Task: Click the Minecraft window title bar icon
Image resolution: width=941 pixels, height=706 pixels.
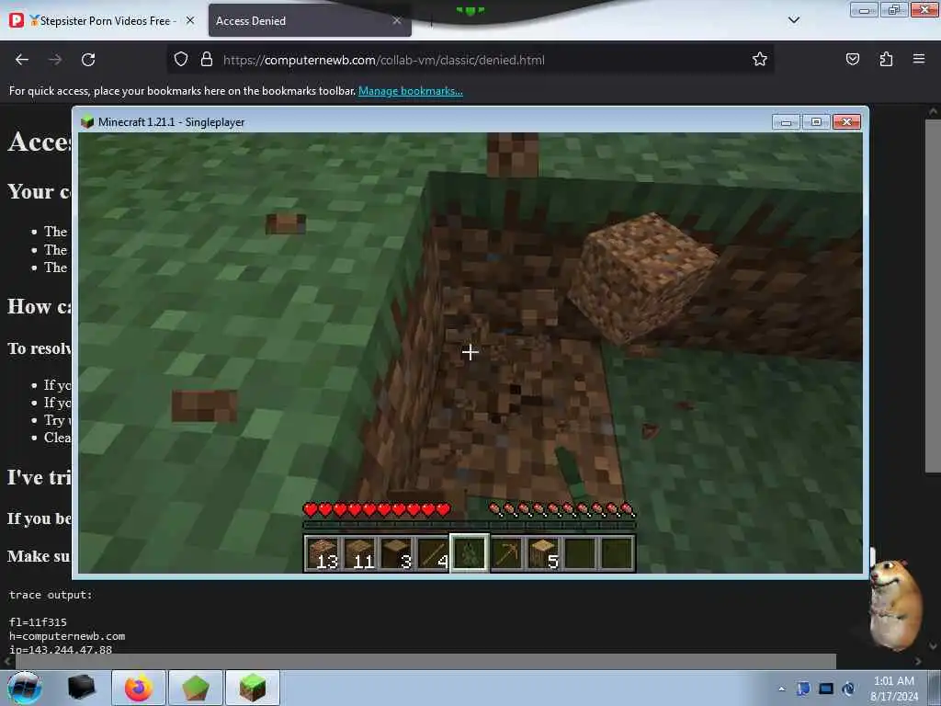Action: [87, 122]
